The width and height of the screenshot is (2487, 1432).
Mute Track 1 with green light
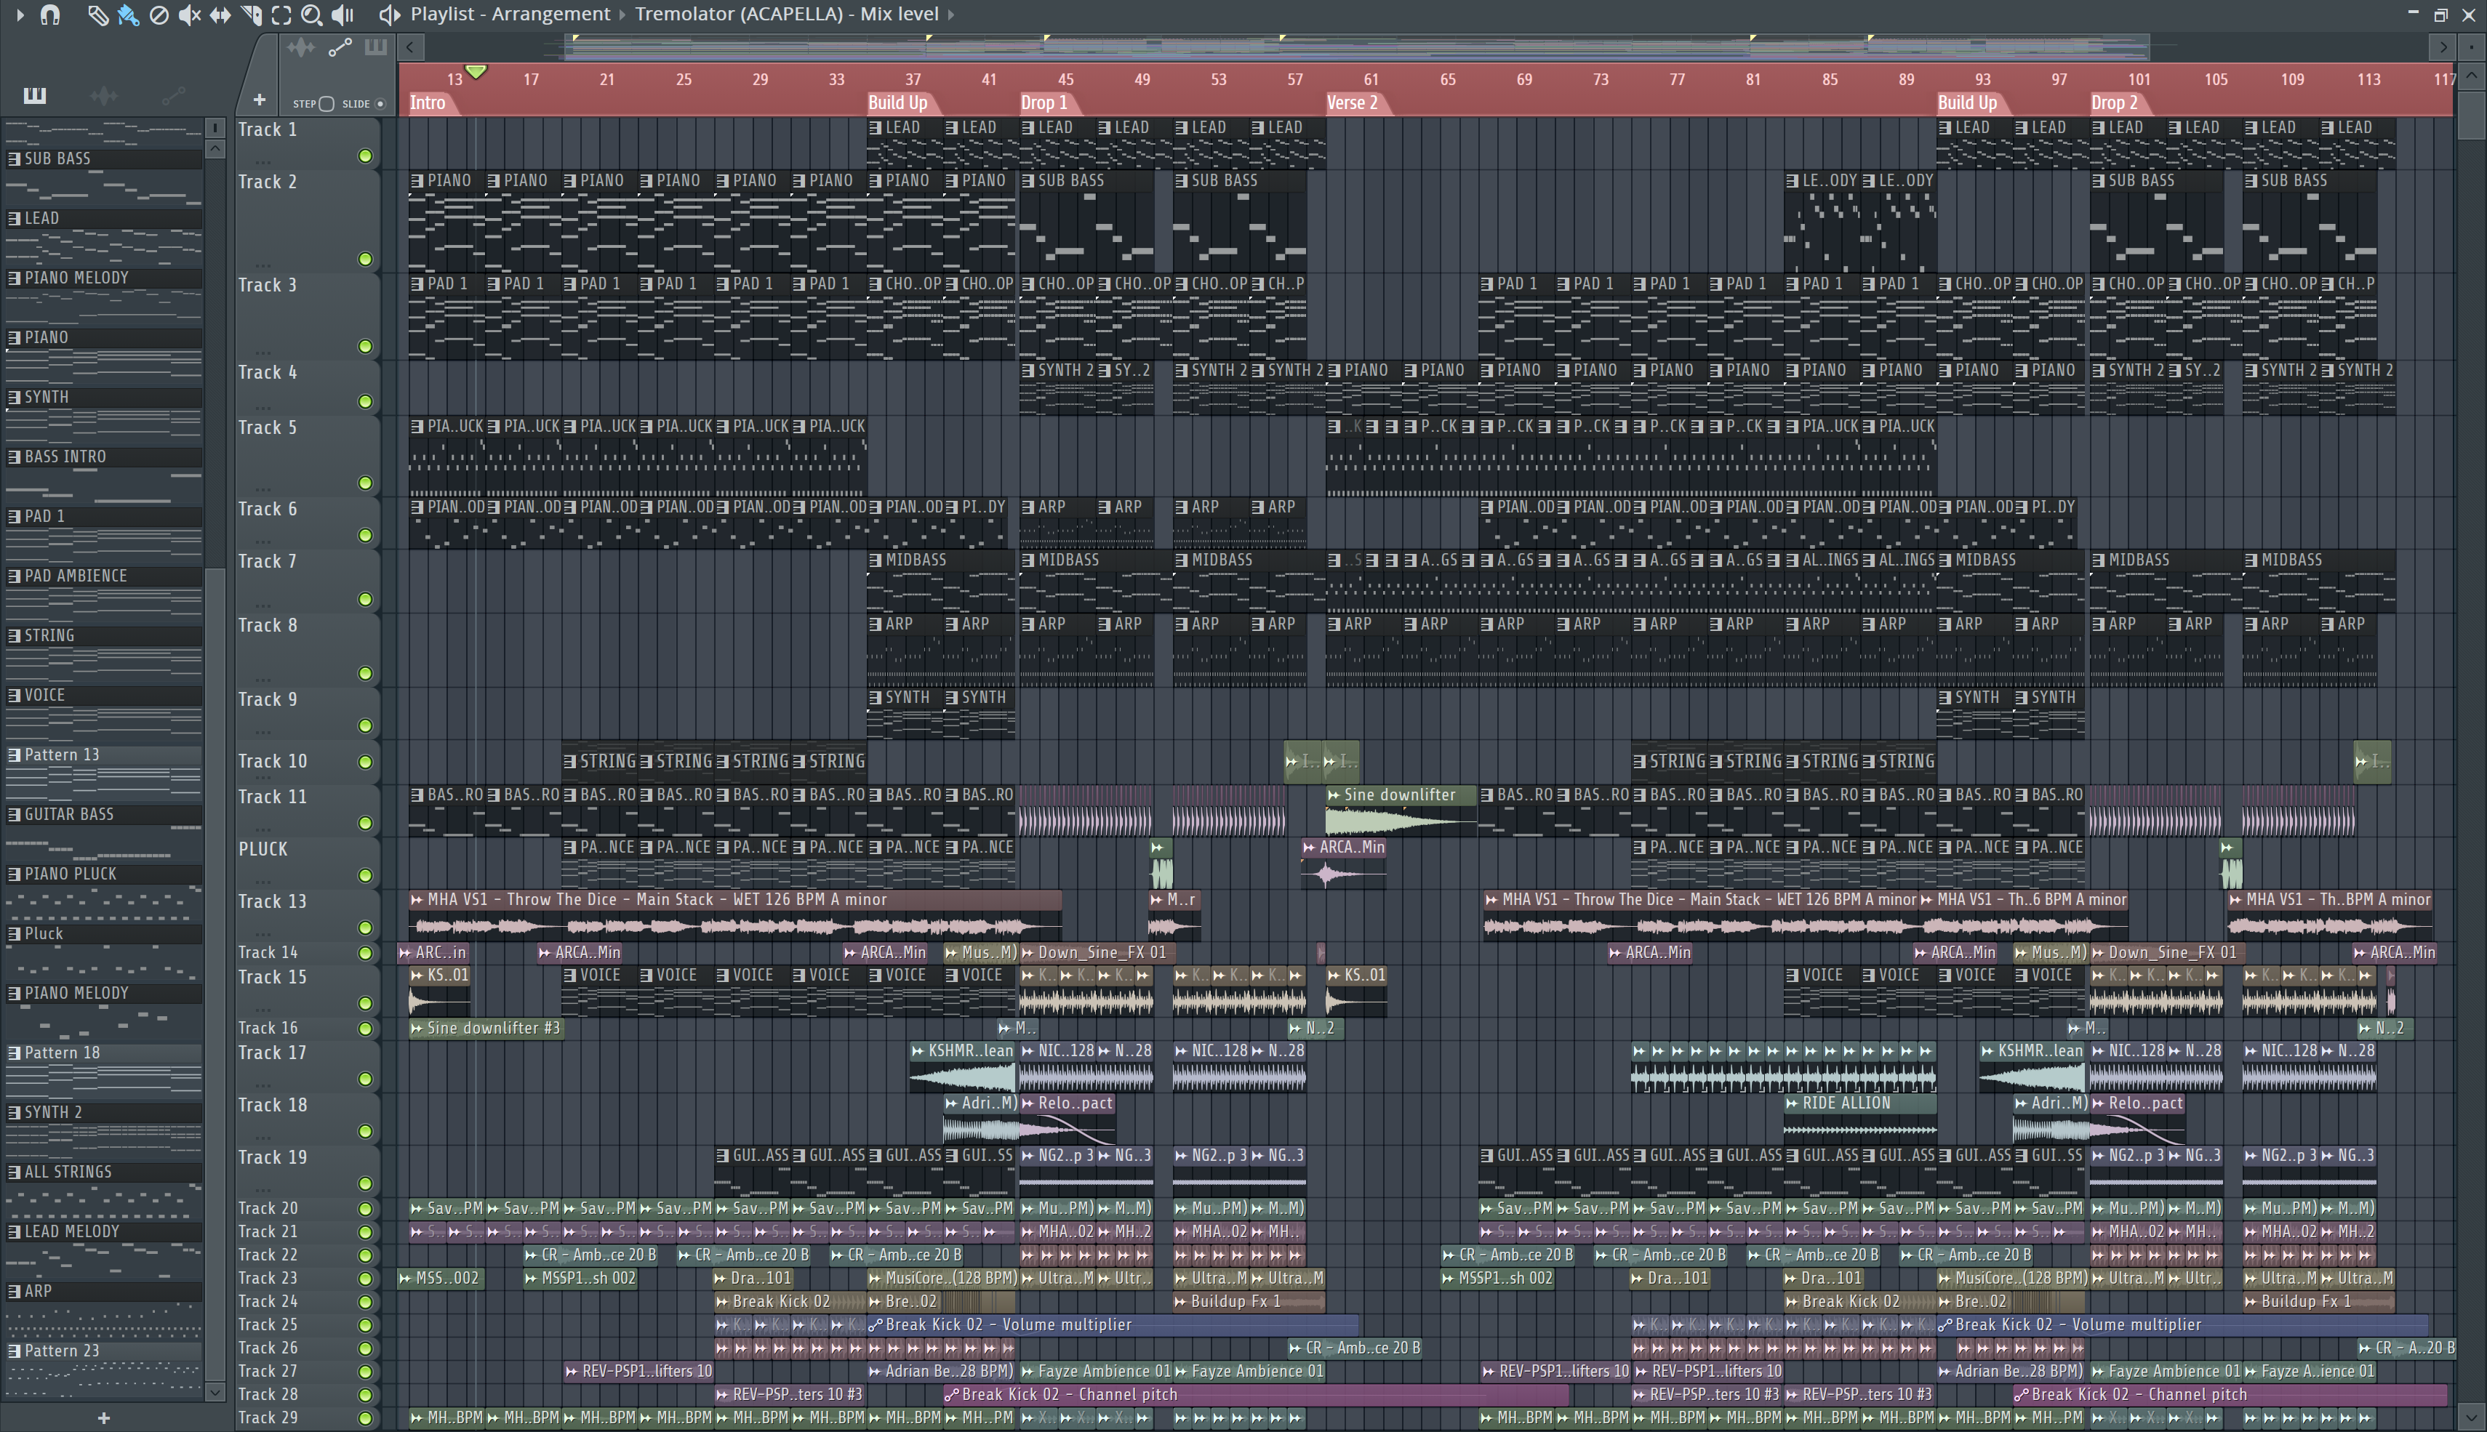365,156
